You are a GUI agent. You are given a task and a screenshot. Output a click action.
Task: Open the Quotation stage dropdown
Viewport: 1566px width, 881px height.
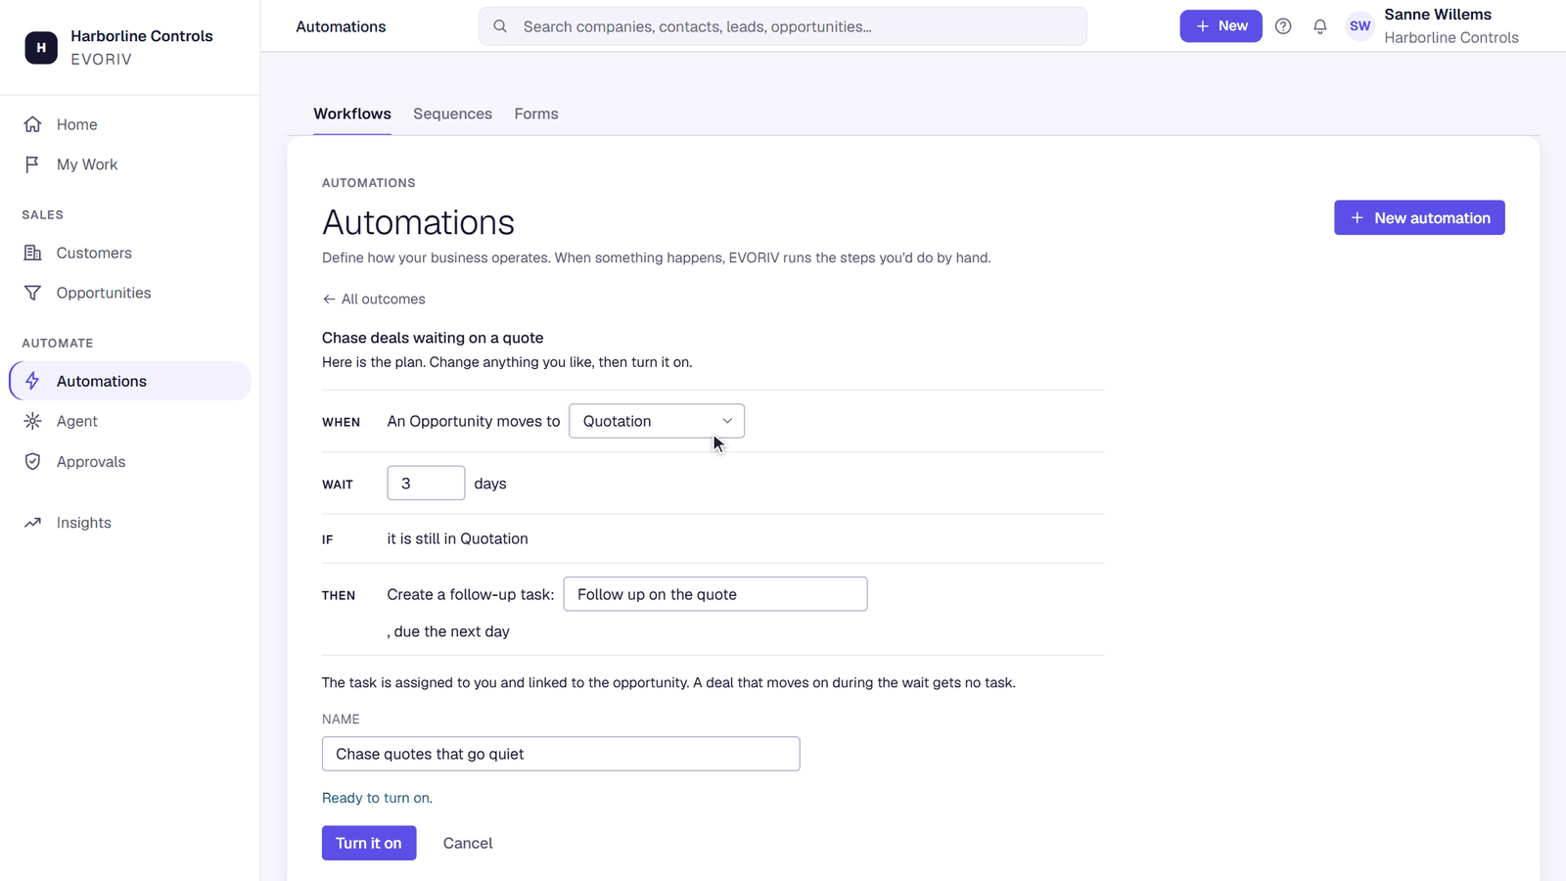pos(657,421)
